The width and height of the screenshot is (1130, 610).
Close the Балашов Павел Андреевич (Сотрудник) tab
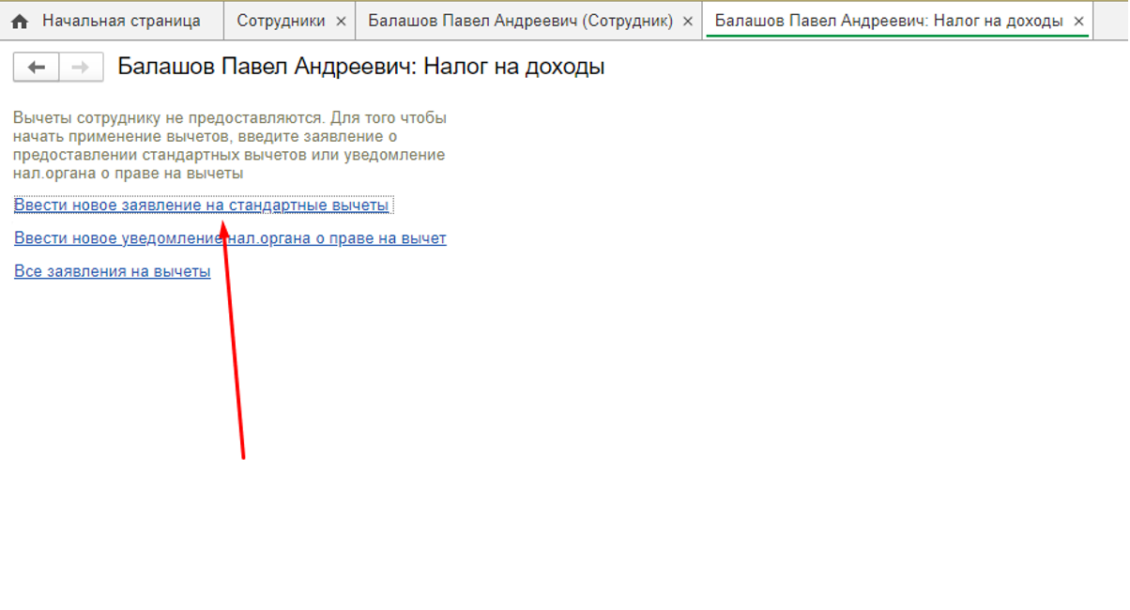click(x=688, y=21)
